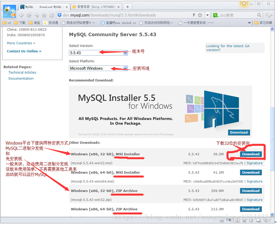This screenshot has height=225, width=277.
Task: Switch to the 有爱有家 tab
Action: 96,7
